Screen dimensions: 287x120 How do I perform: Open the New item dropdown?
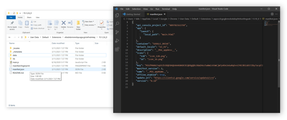[x=88, y=22]
